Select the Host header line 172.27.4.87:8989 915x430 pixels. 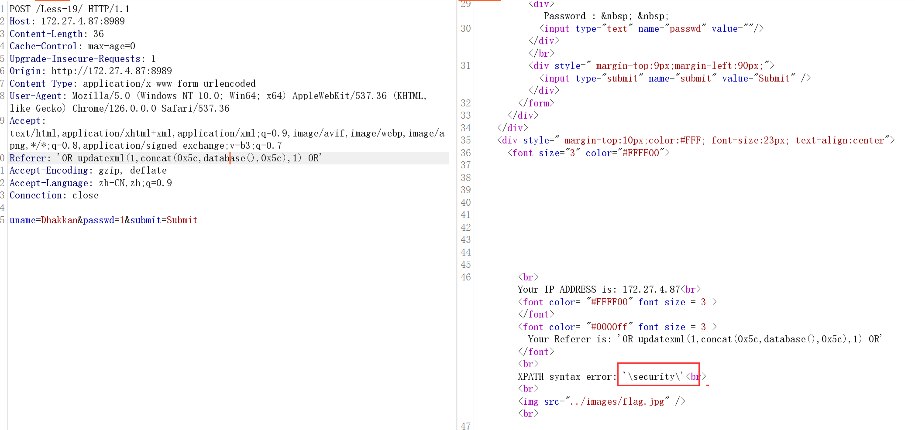tap(67, 21)
